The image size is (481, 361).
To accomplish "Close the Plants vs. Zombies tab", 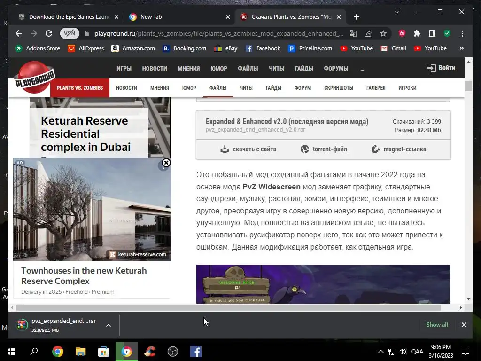I will (338, 17).
